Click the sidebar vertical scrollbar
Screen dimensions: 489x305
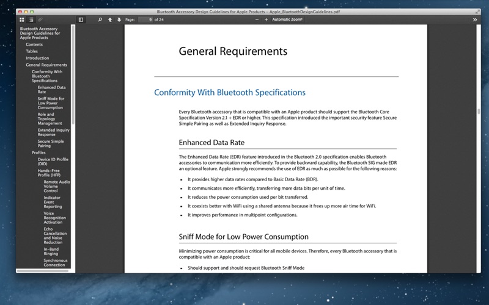coord(73,74)
